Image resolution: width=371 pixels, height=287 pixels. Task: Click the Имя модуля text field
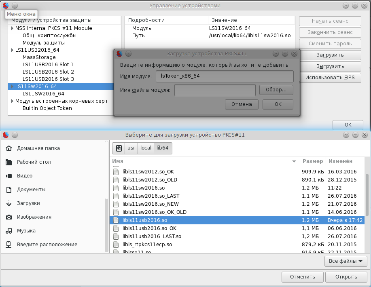click(224, 76)
